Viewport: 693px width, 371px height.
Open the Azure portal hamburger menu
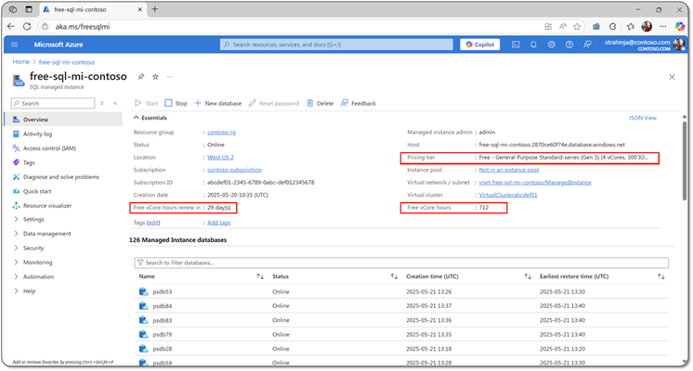(15, 45)
